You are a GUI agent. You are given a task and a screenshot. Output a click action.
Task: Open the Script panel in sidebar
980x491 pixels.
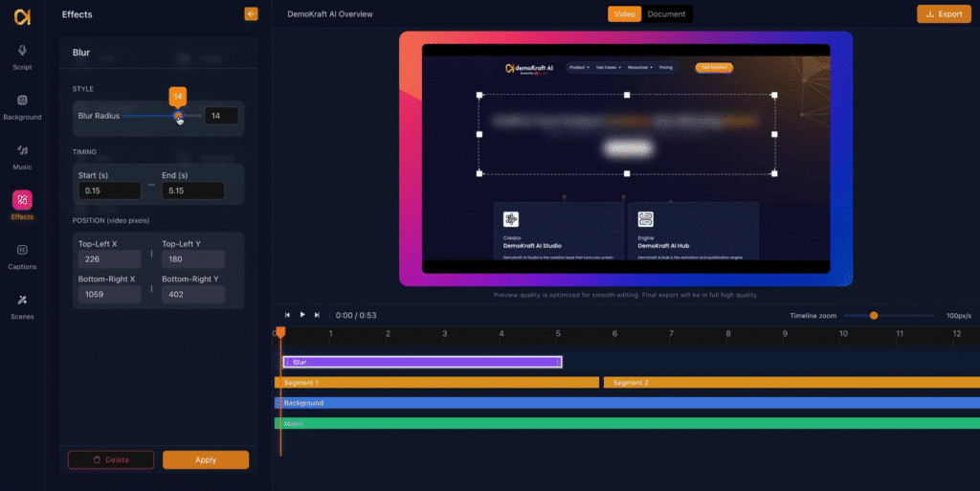21,56
